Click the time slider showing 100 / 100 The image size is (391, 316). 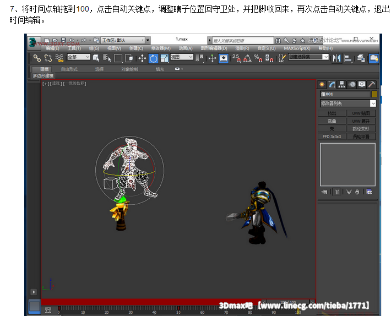tap(288, 302)
